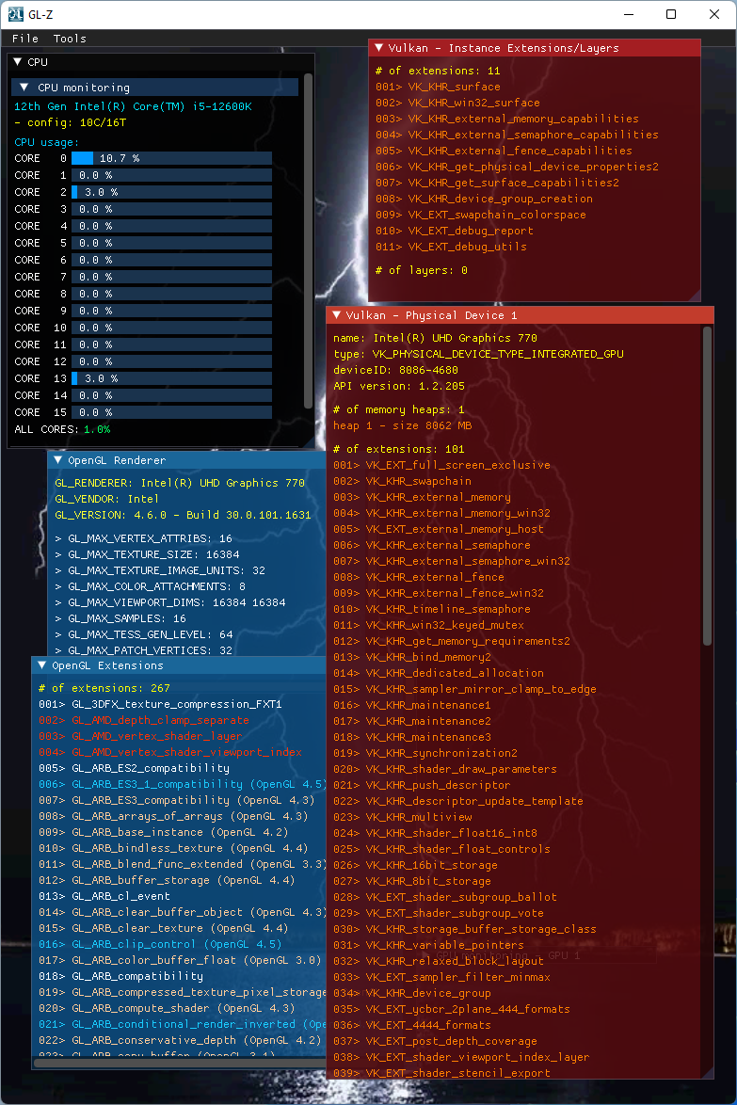737x1105 pixels.
Task: Click GL_RENDERER: Intel(R) UHD Graphics 770 line
Action: (x=180, y=484)
